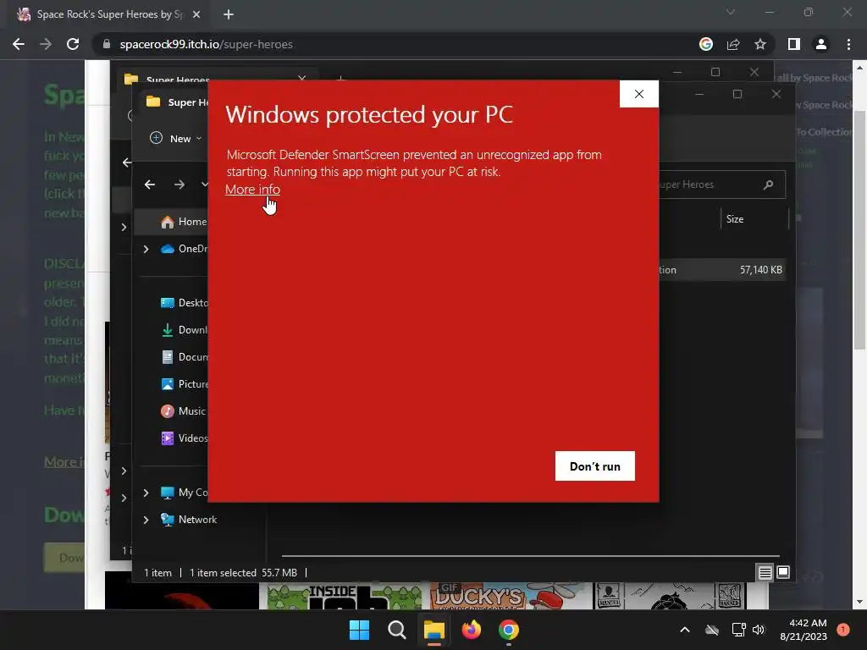Viewport: 867px width, 650px height.
Task: Select the file row showing 57,140 KB
Action: point(721,270)
